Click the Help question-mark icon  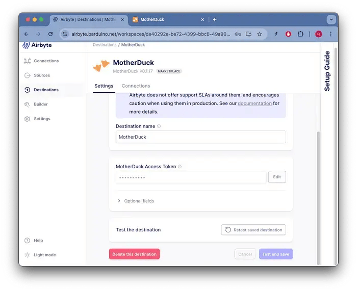27,240
